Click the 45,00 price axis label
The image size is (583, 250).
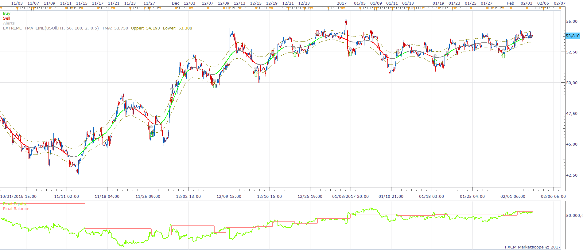pos(572,144)
